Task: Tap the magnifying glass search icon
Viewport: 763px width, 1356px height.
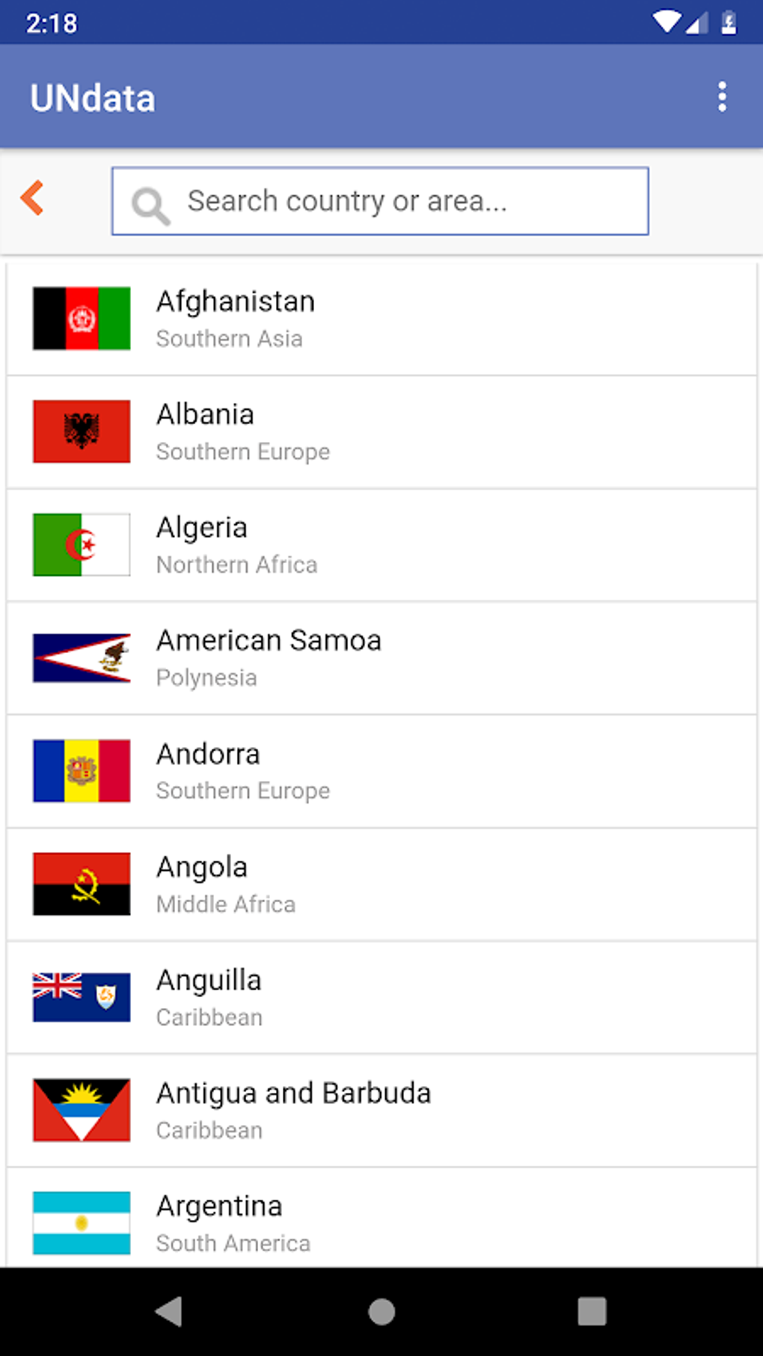Action: pos(150,204)
